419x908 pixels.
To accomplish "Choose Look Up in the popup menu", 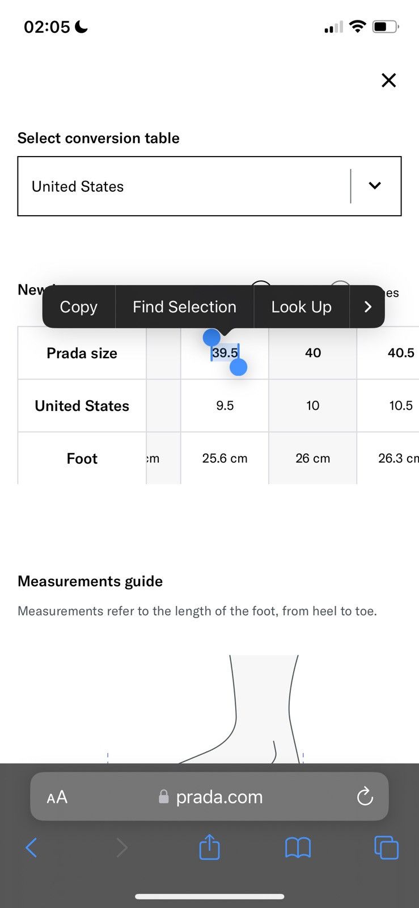I will click(x=301, y=306).
